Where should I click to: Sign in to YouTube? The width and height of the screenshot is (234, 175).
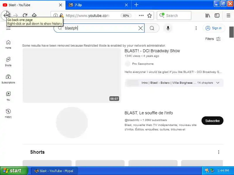pos(214,28)
